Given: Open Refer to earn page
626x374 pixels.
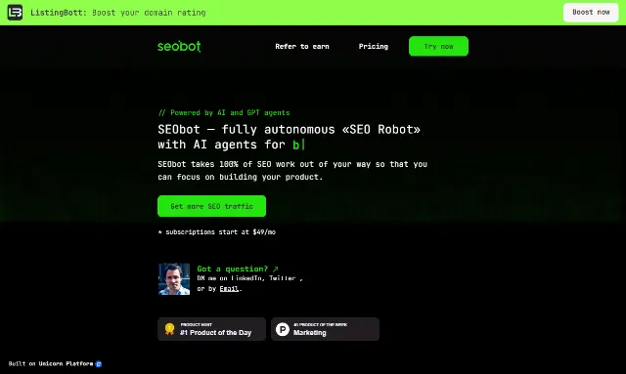Looking at the screenshot, I should (x=302, y=46).
